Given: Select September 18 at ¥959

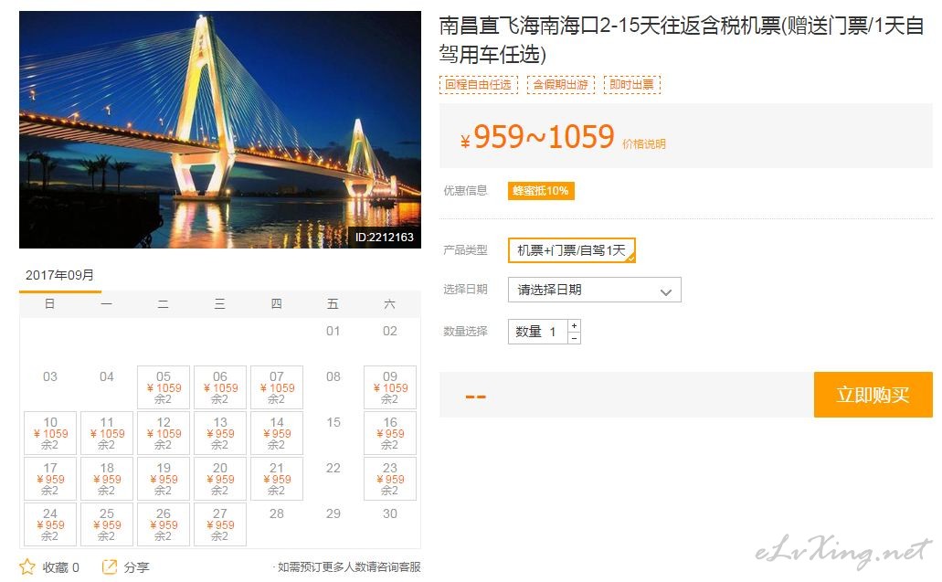Looking at the screenshot, I should pos(107,479).
